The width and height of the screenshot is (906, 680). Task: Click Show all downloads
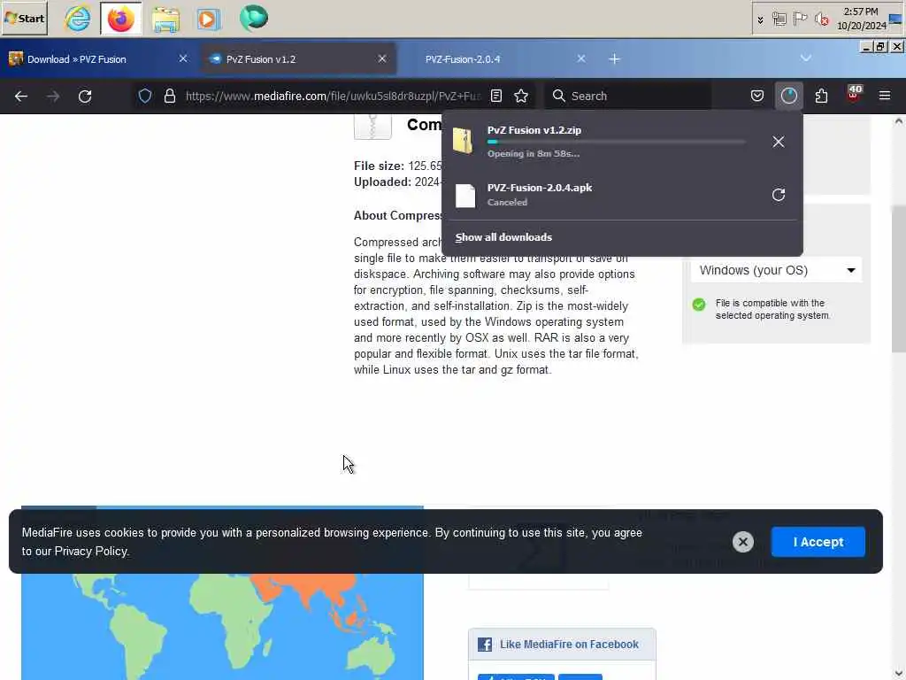pyautogui.click(x=503, y=237)
